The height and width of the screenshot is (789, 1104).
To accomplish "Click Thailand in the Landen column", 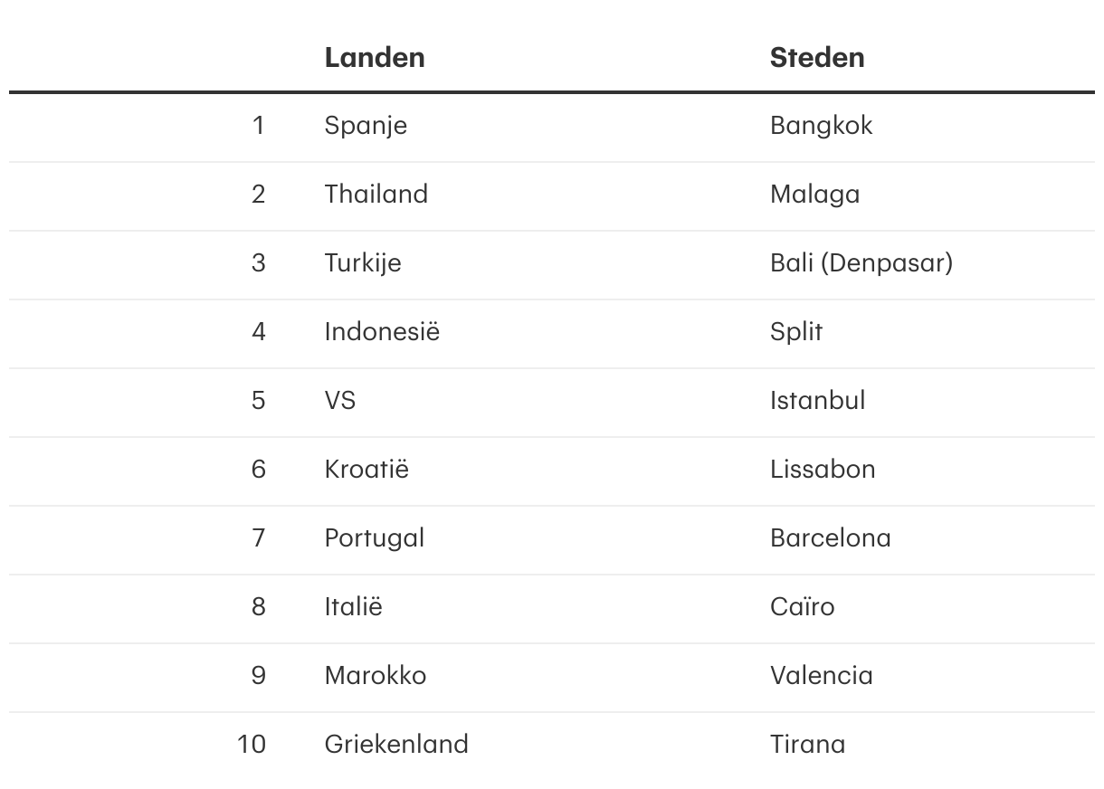I will coord(376,195).
